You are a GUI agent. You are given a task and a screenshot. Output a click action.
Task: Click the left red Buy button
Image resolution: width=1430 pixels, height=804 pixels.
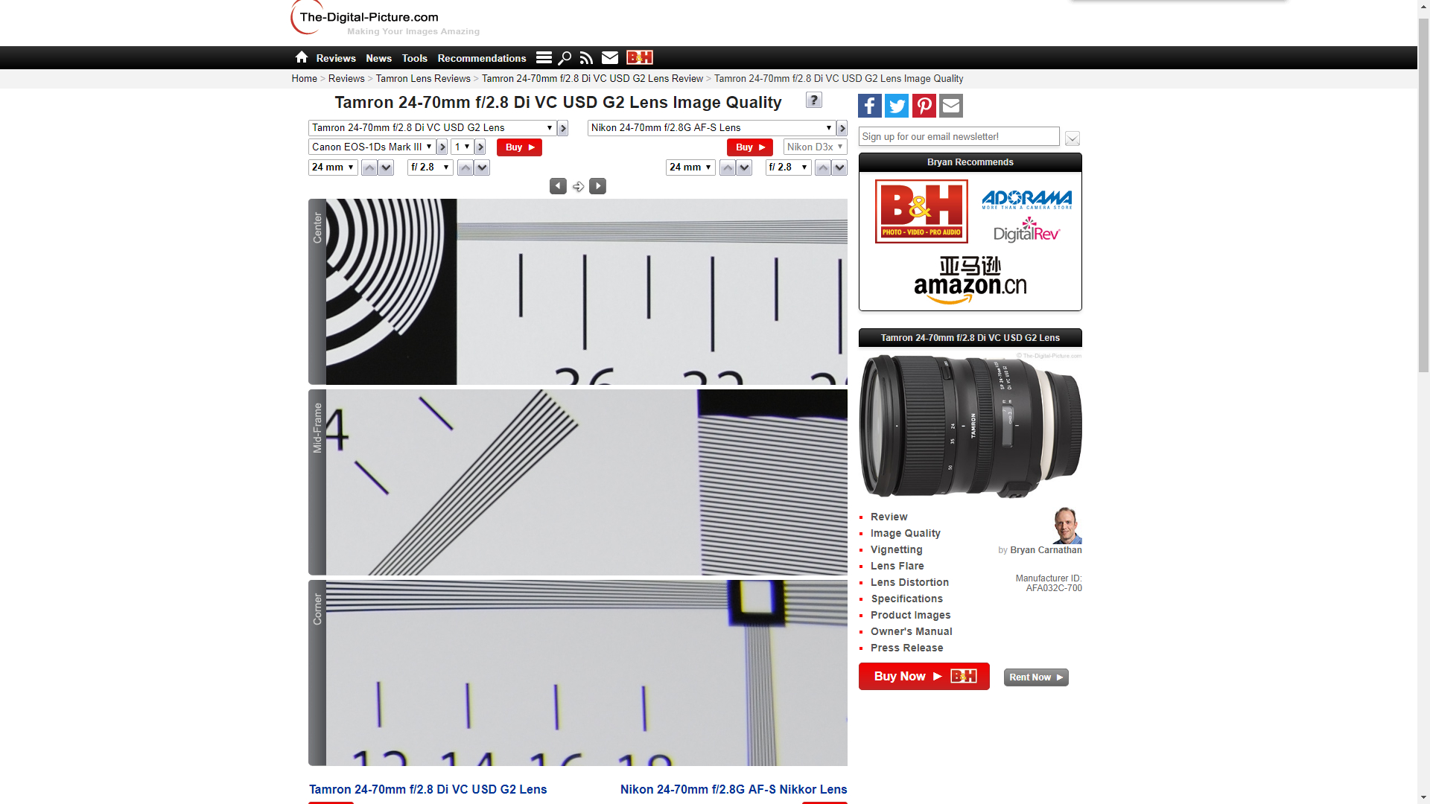(519, 147)
